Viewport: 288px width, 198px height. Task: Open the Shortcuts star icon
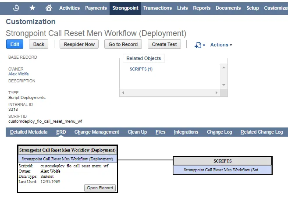tap(32, 8)
